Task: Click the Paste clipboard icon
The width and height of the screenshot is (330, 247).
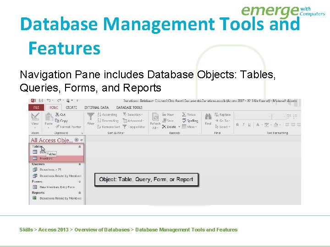Action: 49,117
